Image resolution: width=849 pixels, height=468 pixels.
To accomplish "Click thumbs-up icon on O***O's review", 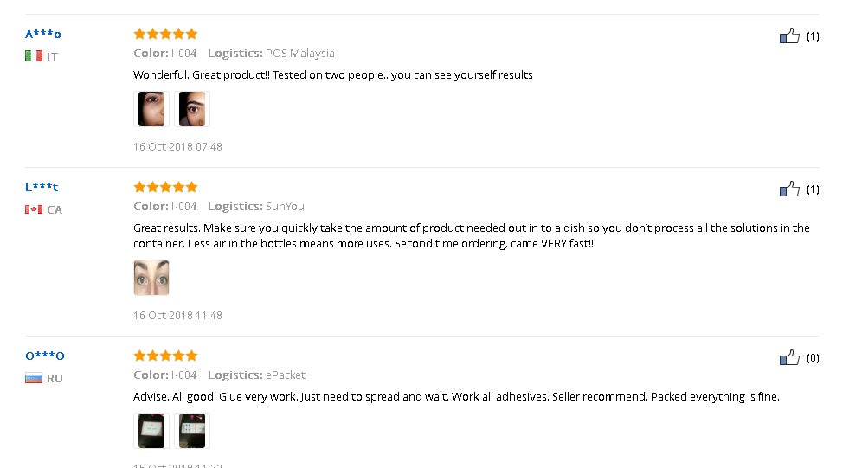I will pos(789,358).
